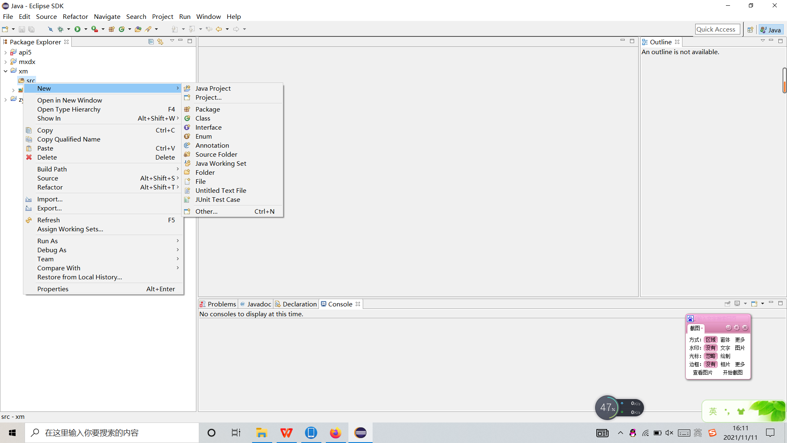This screenshot has width=787, height=443.
Task: Open the Eclipse icon in Windows taskbar
Action: (x=360, y=433)
